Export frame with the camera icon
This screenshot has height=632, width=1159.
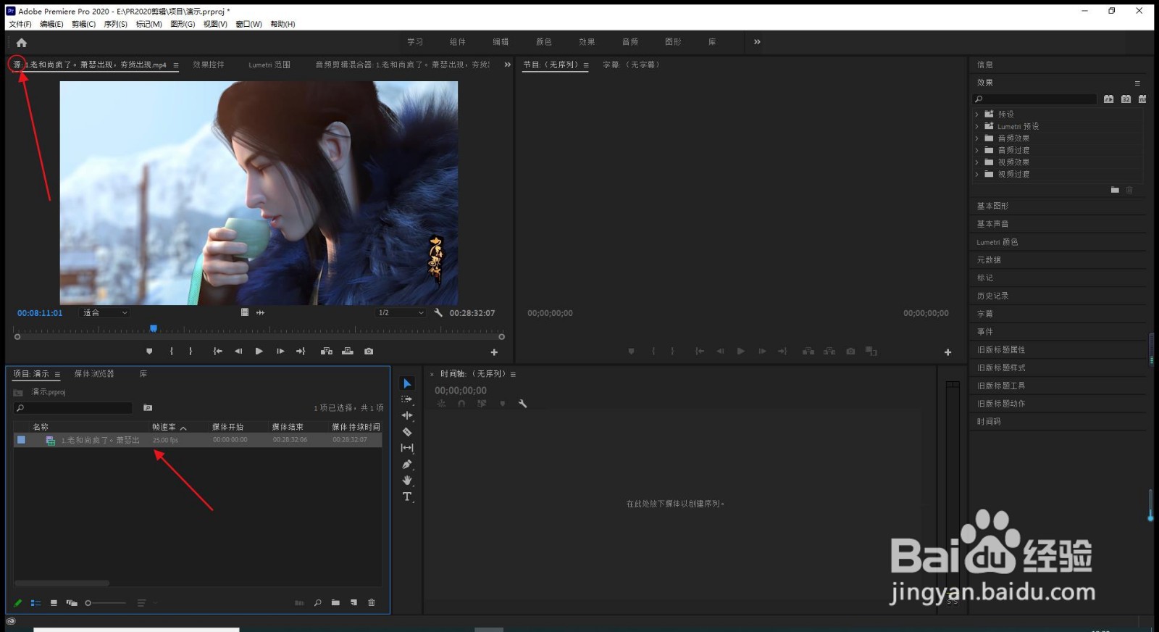click(x=369, y=352)
